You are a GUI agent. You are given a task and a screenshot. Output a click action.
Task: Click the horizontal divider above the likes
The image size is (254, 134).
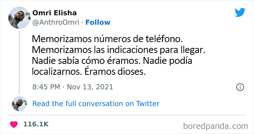[x=127, y=115]
